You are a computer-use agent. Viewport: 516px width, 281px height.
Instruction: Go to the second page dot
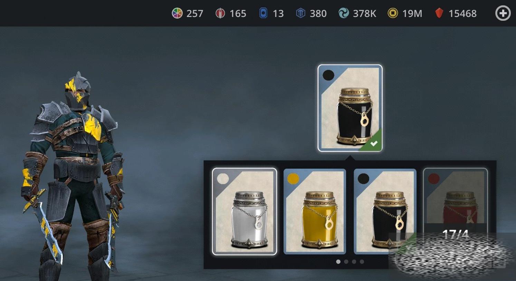346,262
